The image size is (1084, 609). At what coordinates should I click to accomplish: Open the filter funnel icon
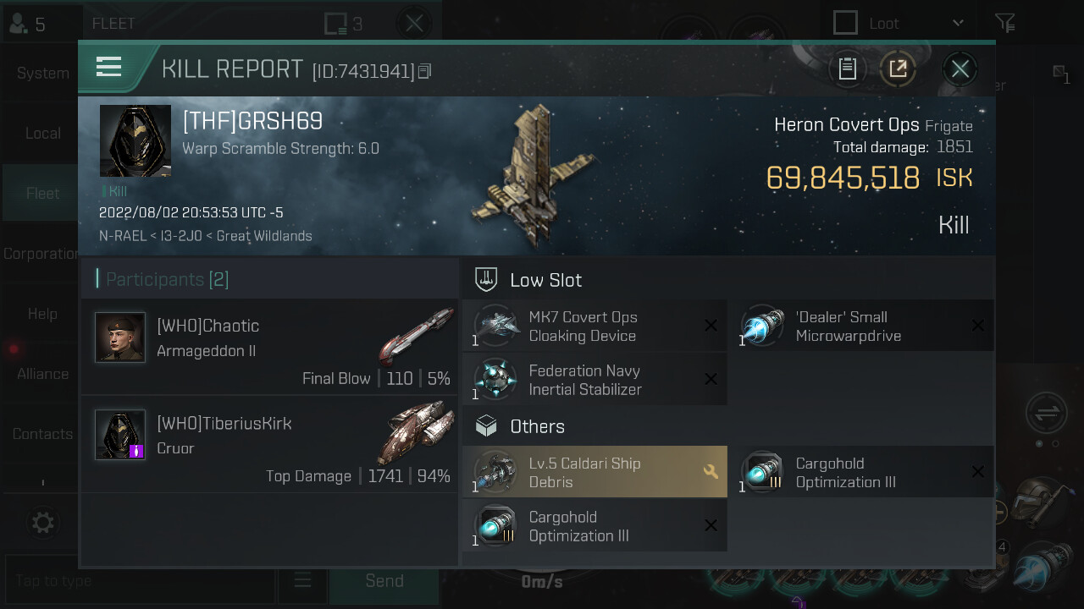pyautogui.click(x=1004, y=23)
